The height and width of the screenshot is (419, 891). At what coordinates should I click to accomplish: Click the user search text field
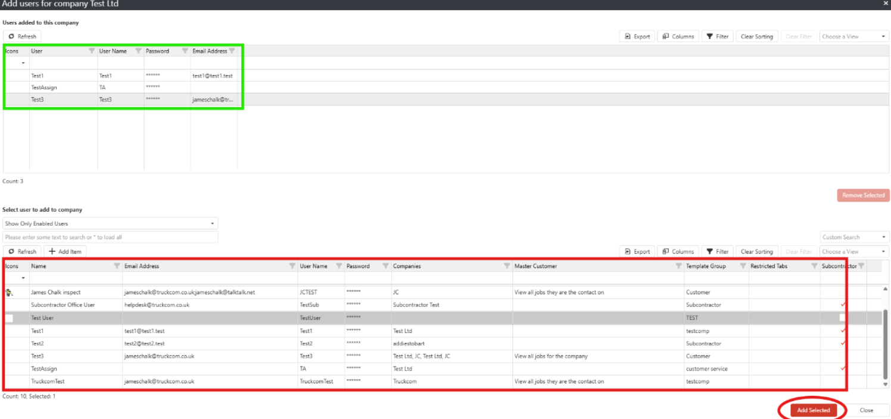[110, 237]
